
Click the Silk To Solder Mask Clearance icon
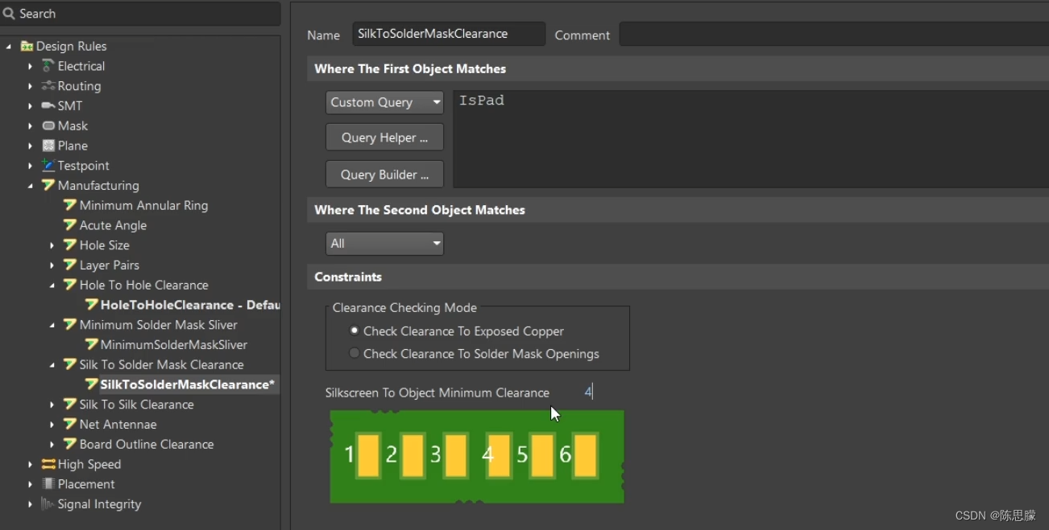tap(70, 364)
